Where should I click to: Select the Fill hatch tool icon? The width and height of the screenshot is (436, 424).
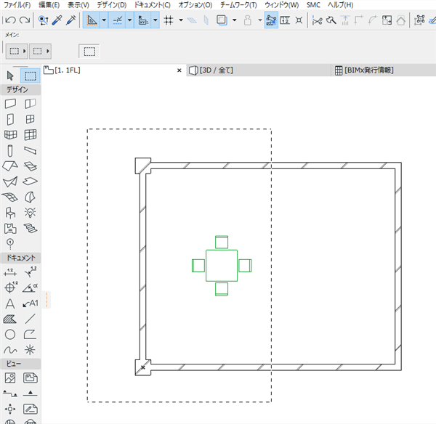[x=10, y=319]
